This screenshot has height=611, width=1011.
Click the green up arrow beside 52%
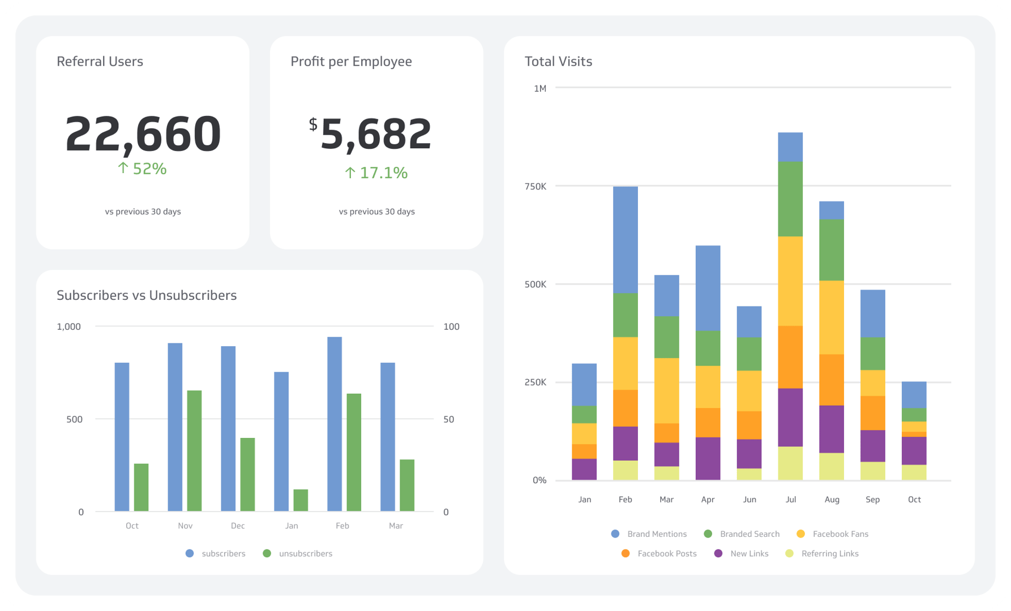[123, 168]
